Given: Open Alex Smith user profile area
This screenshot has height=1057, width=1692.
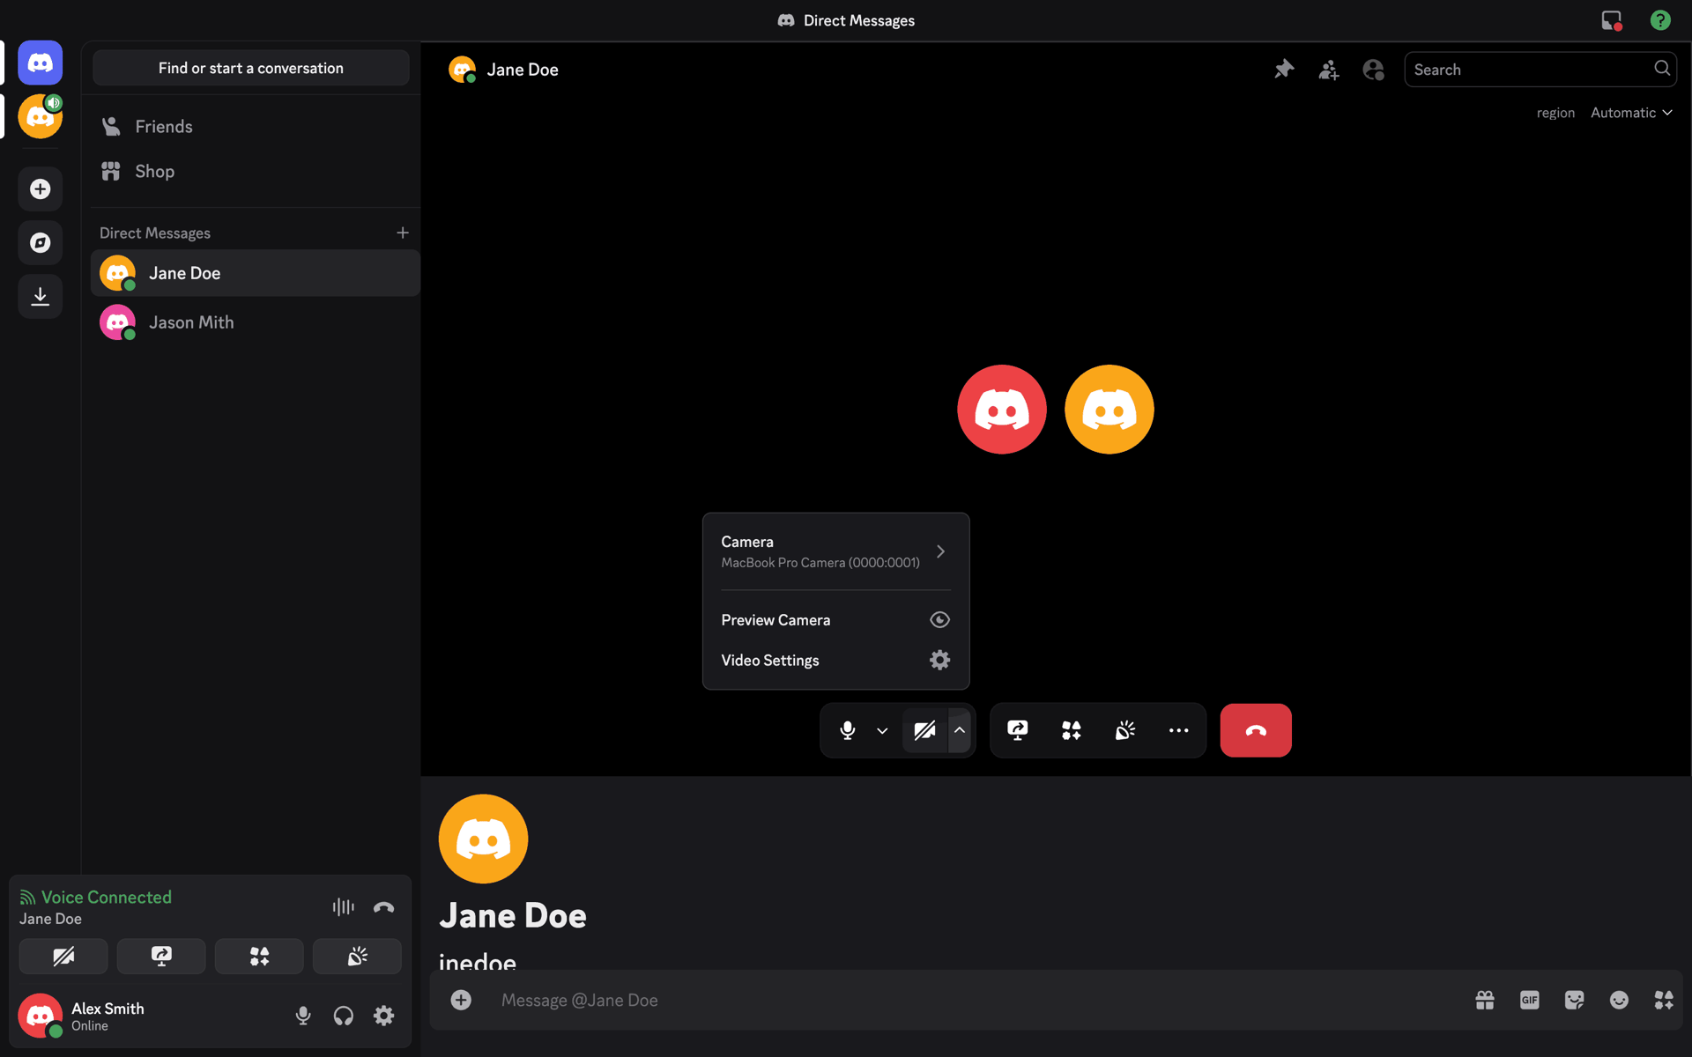Looking at the screenshot, I should [84, 1016].
